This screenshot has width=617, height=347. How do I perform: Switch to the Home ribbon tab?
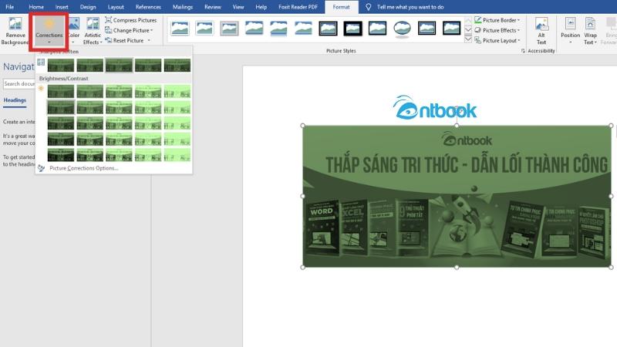tap(36, 7)
